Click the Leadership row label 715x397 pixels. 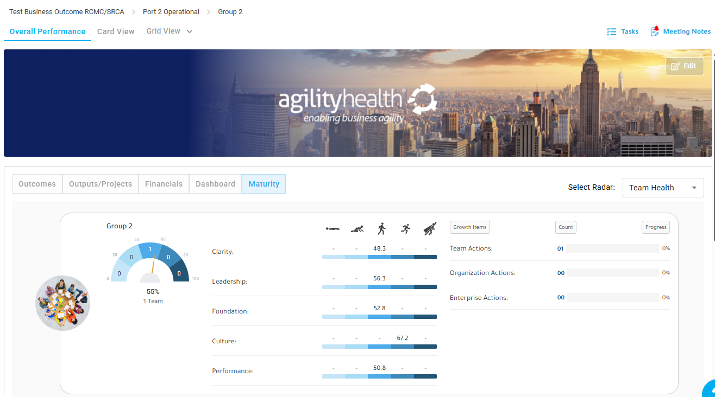[x=229, y=282]
